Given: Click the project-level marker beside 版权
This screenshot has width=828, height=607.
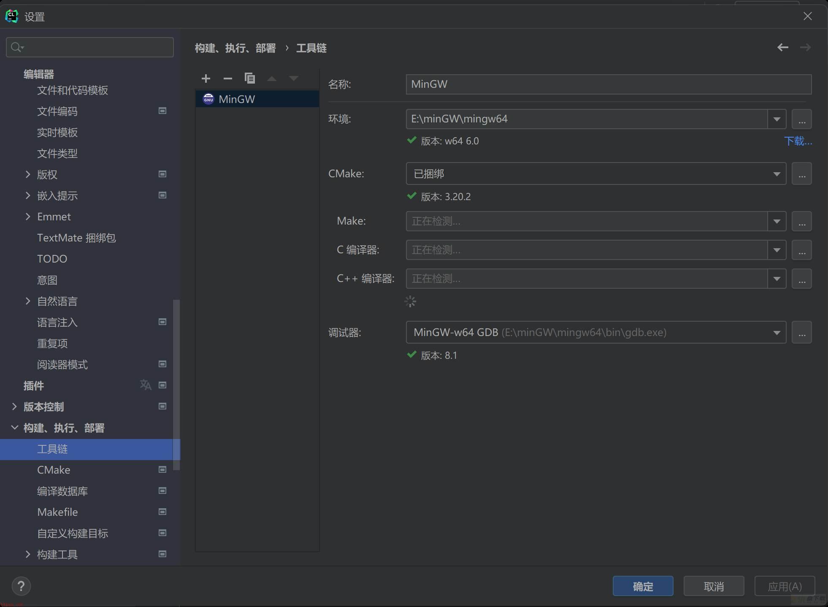Looking at the screenshot, I should coord(162,174).
